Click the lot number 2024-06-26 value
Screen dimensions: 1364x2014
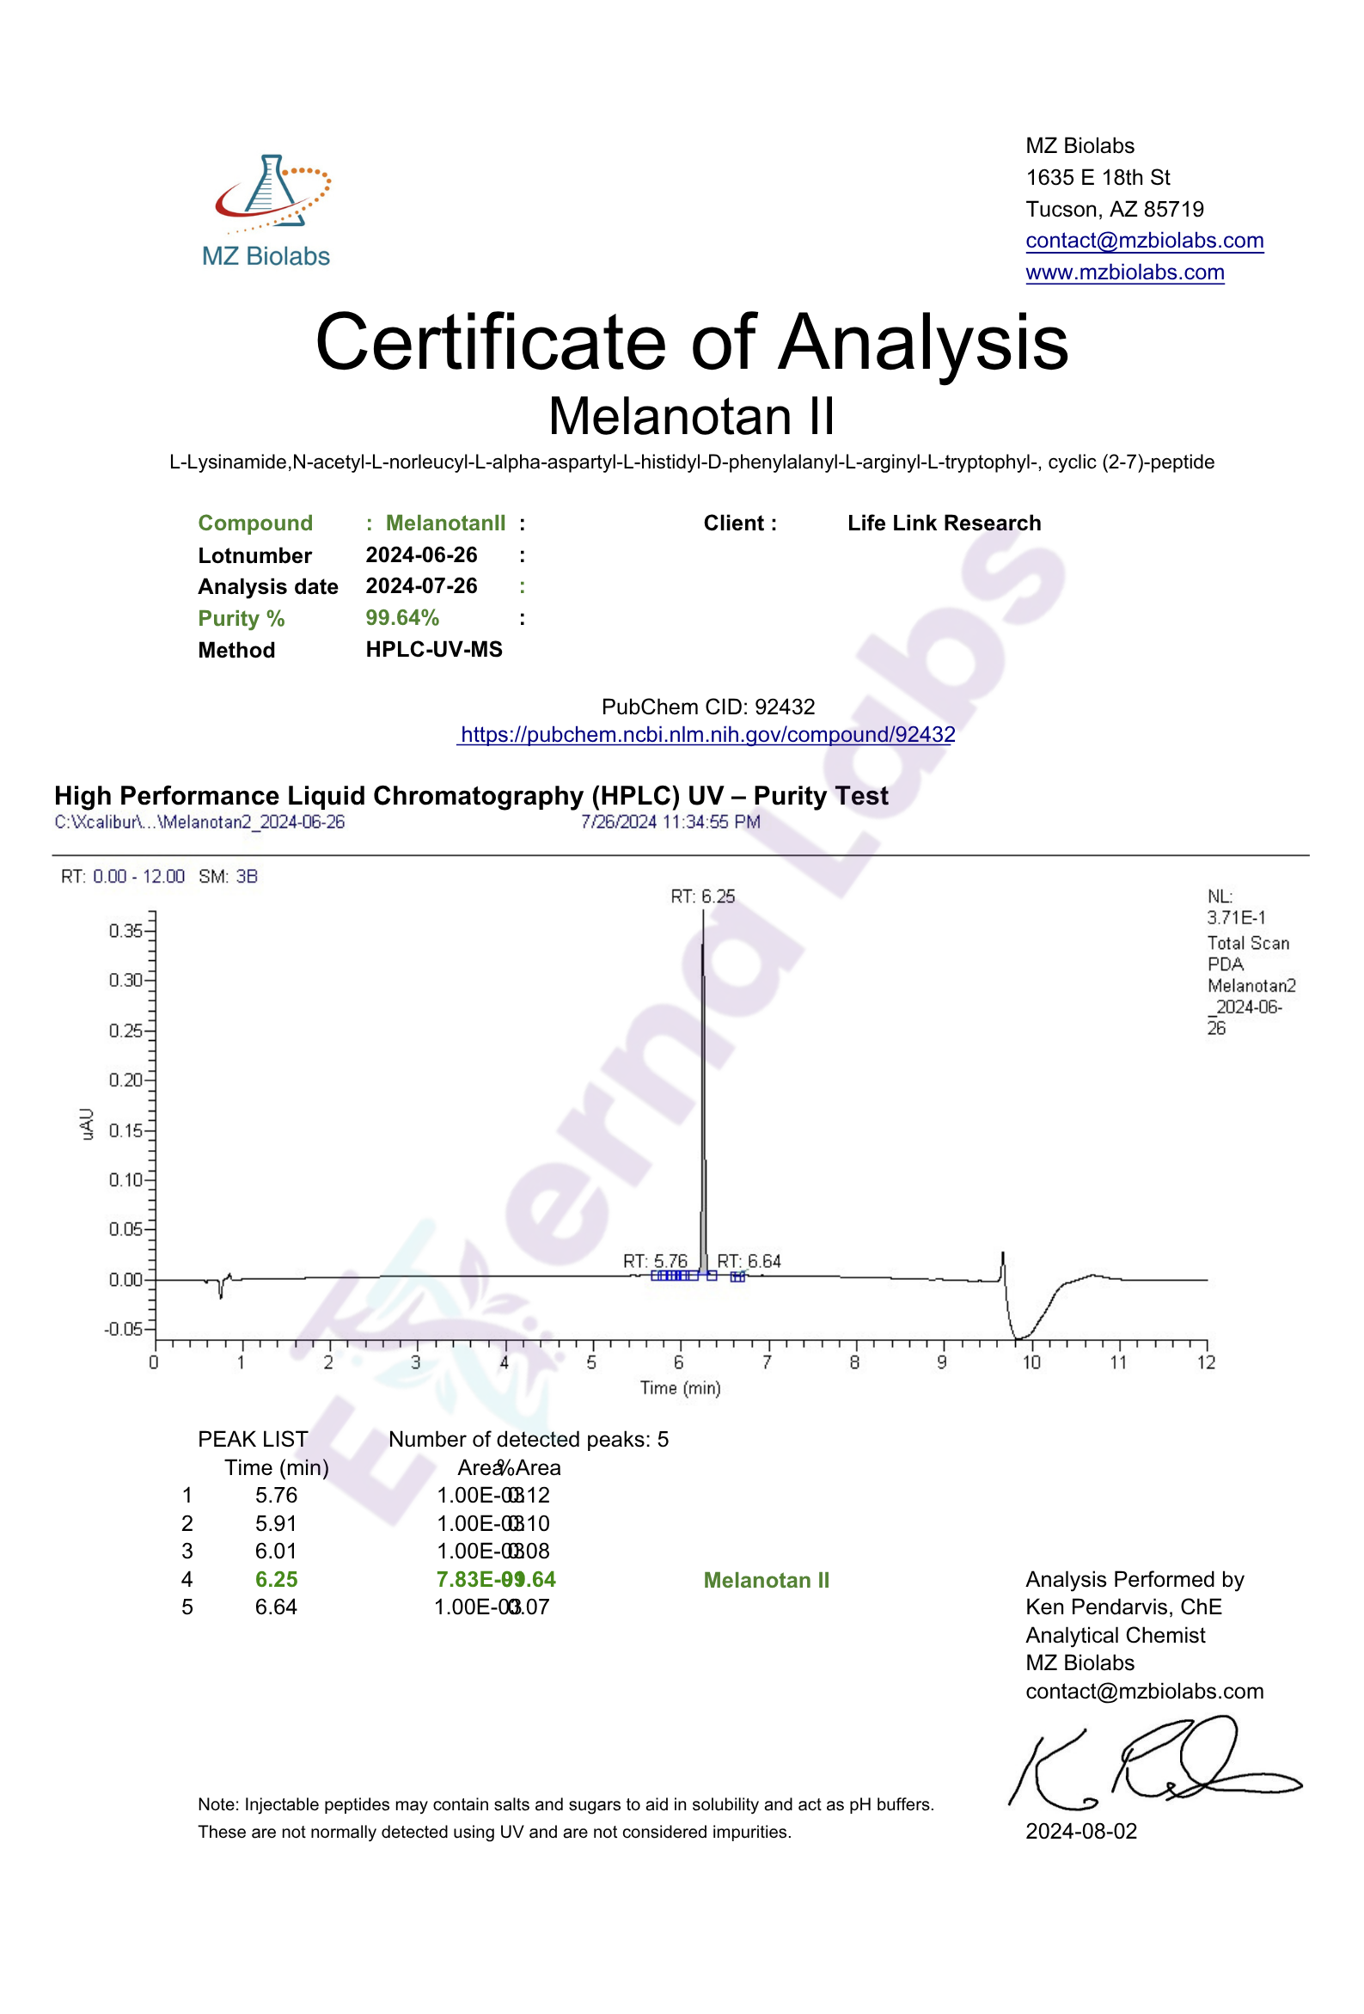(x=421, y=554)
